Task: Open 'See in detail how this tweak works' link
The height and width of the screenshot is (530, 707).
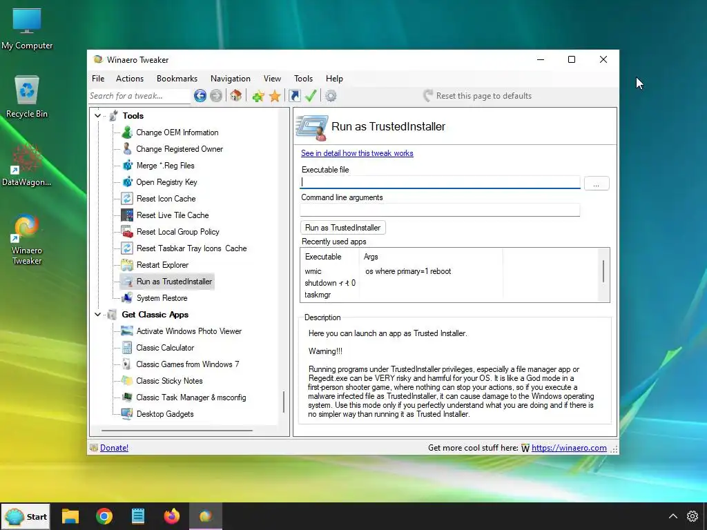Action: coord(357,153)
